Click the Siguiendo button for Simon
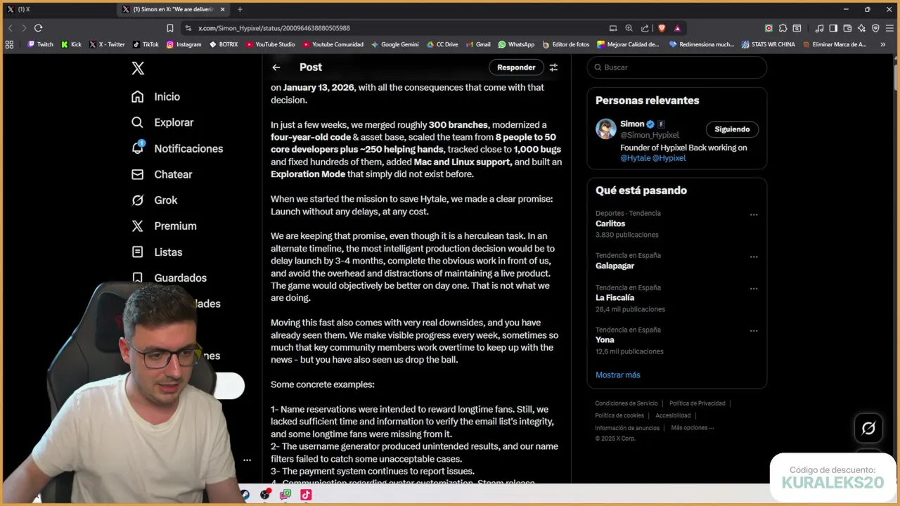The image size is (900, 506). pyautogui.click(x=732, y=129)
